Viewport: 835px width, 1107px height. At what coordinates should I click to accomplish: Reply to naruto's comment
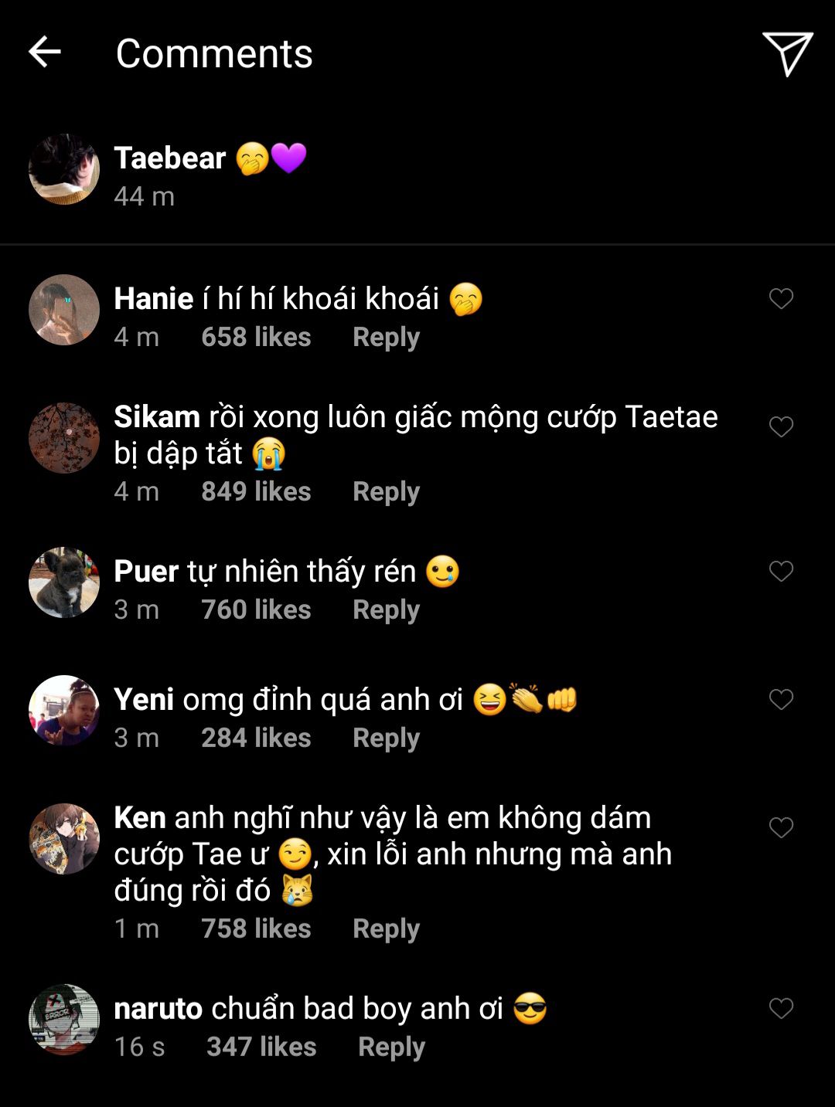pos(391,1048)
